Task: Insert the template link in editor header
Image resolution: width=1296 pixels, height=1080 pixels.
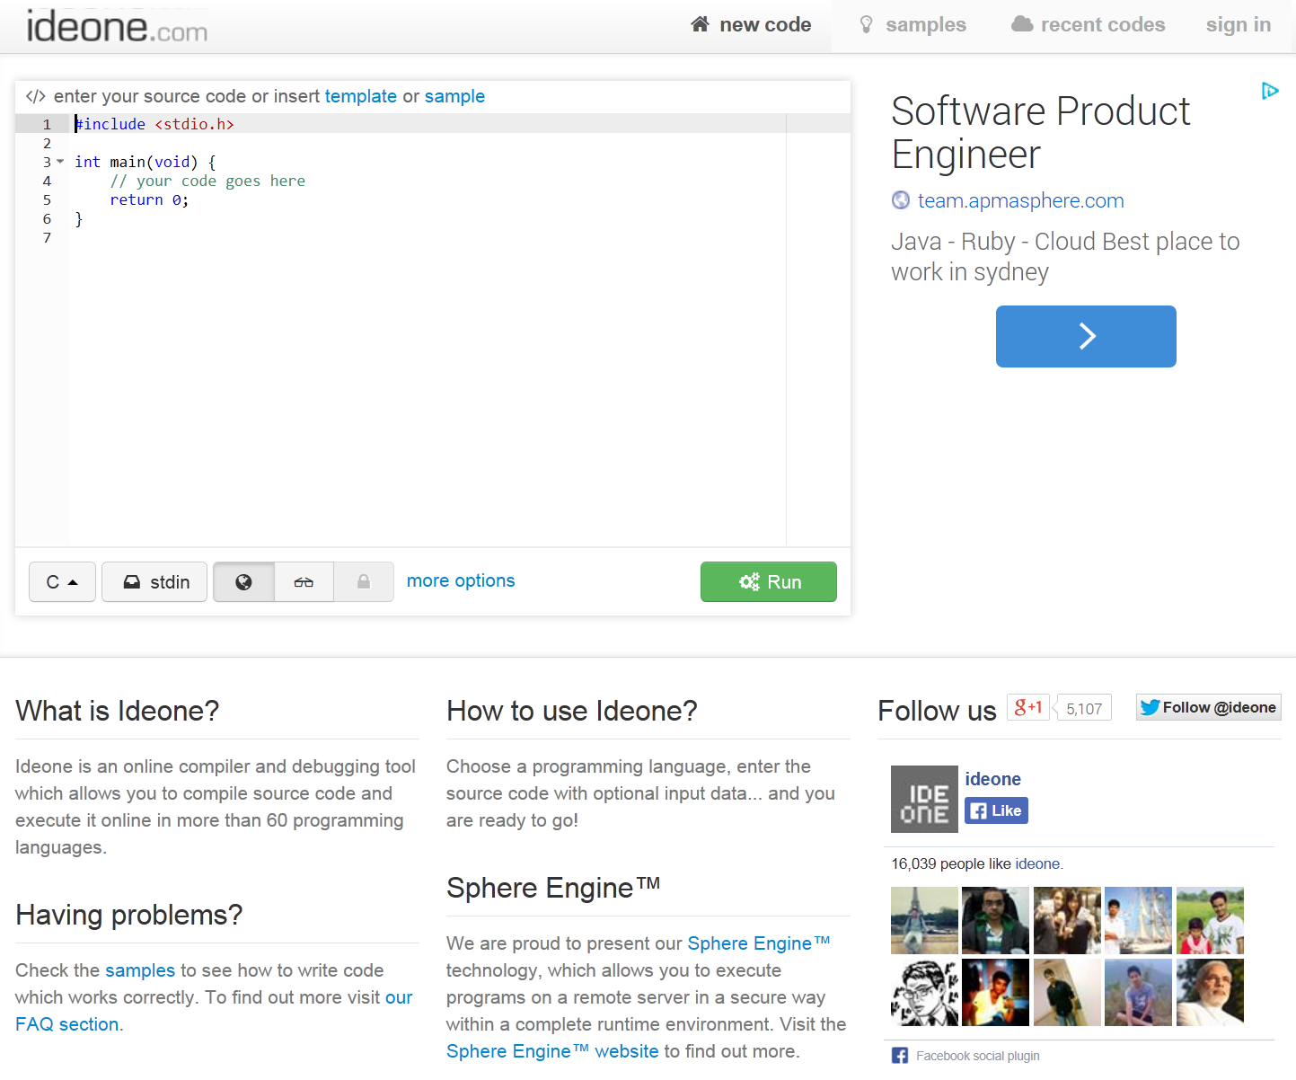Action: click(360, 96)
